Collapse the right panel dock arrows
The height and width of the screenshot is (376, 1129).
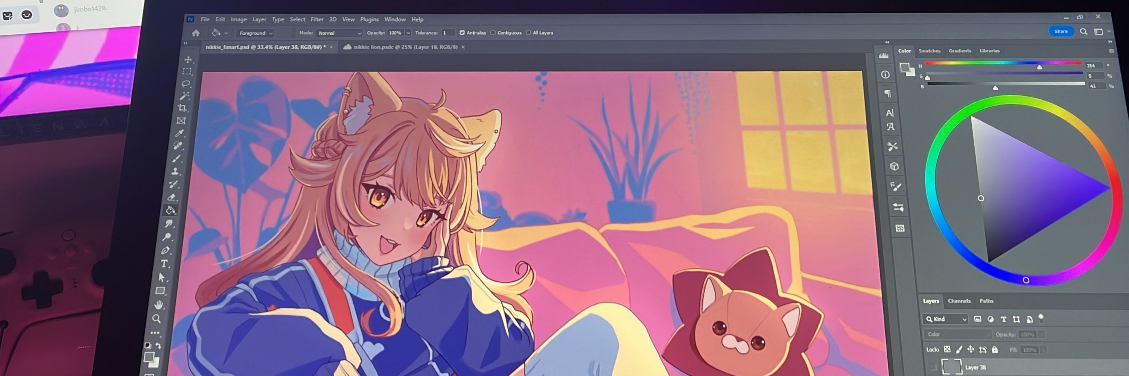click(x=1110, y=42)
